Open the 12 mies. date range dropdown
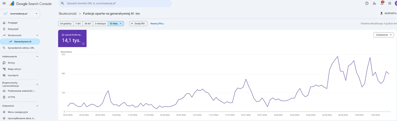 (x=116, y=23)
